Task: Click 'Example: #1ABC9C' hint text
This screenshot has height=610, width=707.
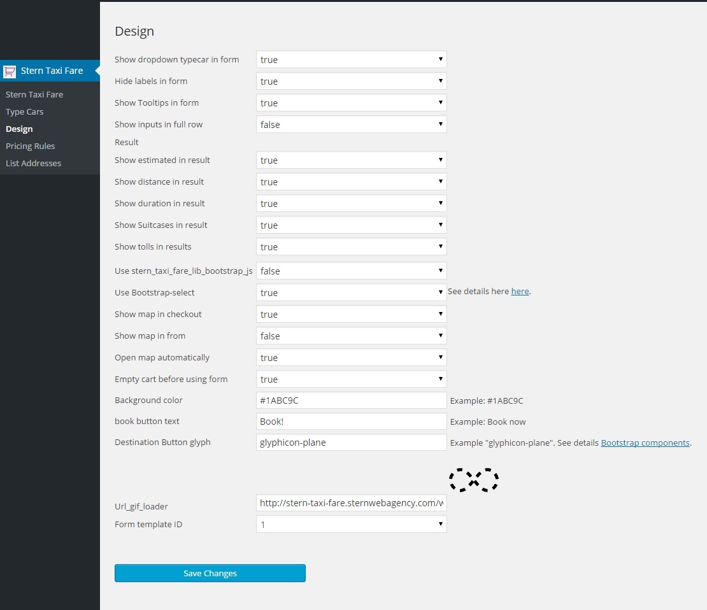Action: pyautogui.click(x=487, y=401)
